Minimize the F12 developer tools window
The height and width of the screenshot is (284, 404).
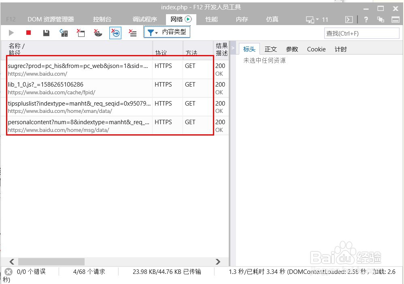366,9
